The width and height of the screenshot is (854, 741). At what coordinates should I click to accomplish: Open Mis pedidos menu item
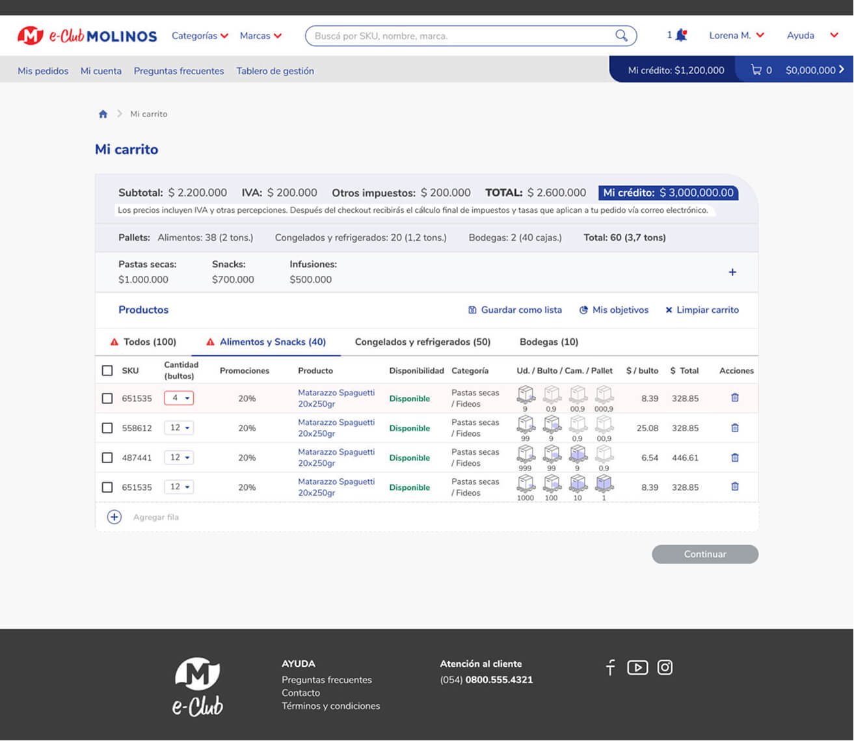pos(43,71)
